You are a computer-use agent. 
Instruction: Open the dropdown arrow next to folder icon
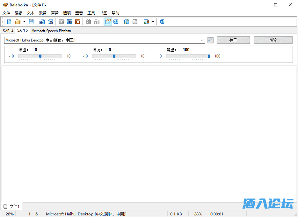click(24, 22)
